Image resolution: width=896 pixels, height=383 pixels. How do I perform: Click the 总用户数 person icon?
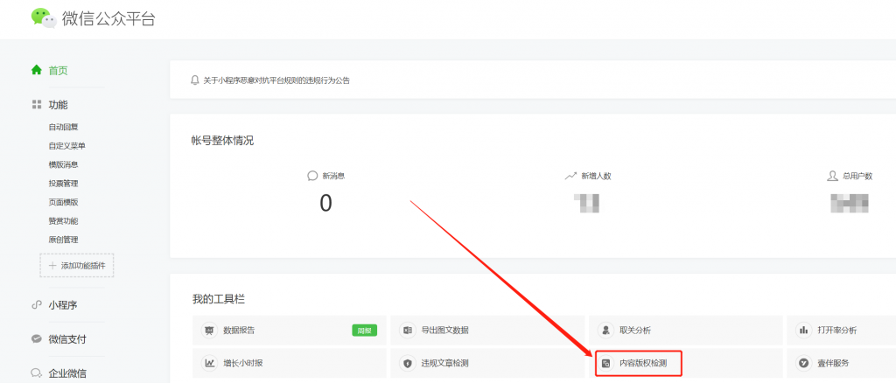(x=833, y=176)
